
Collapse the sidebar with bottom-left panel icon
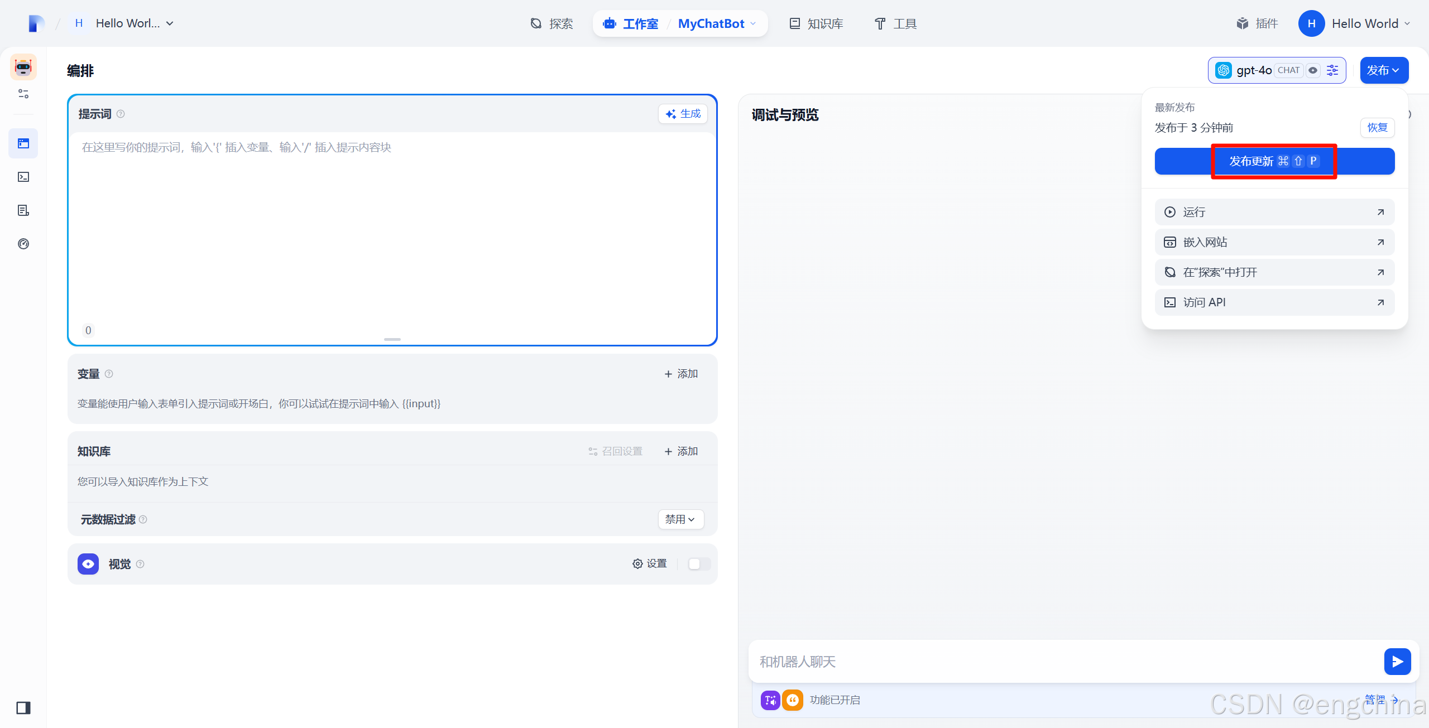tap(23, 708)
